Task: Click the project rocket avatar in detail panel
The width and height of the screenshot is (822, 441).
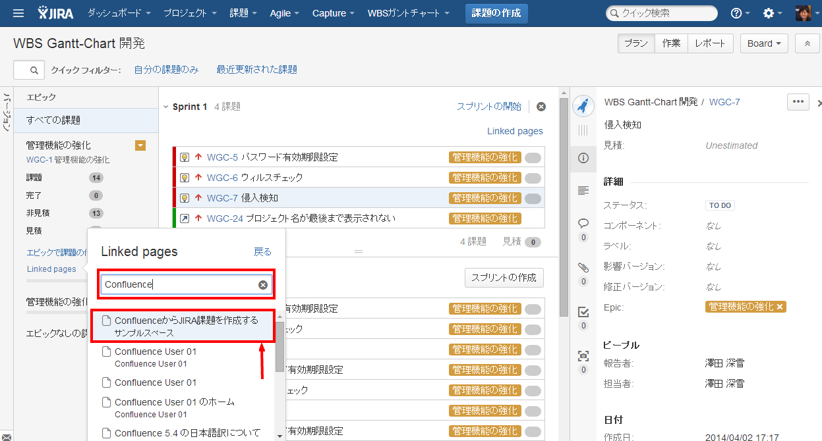Action: tap(583, 105)
